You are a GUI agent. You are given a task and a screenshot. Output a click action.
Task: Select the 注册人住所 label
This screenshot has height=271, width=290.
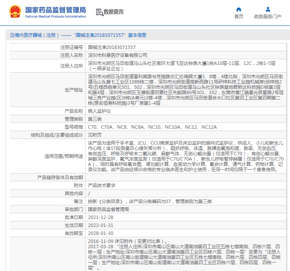[x=71, y=66]
